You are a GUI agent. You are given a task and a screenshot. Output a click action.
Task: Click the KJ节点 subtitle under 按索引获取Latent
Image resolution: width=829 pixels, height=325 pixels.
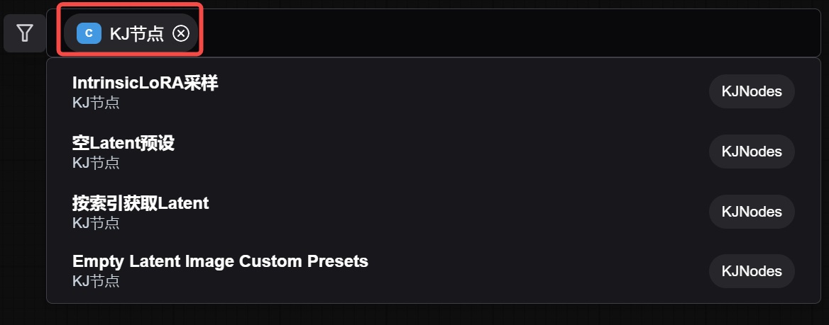(x=96, y=223)
